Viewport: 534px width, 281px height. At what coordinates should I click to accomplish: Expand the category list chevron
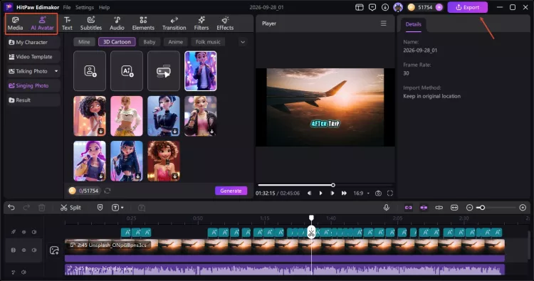[243, 42]
